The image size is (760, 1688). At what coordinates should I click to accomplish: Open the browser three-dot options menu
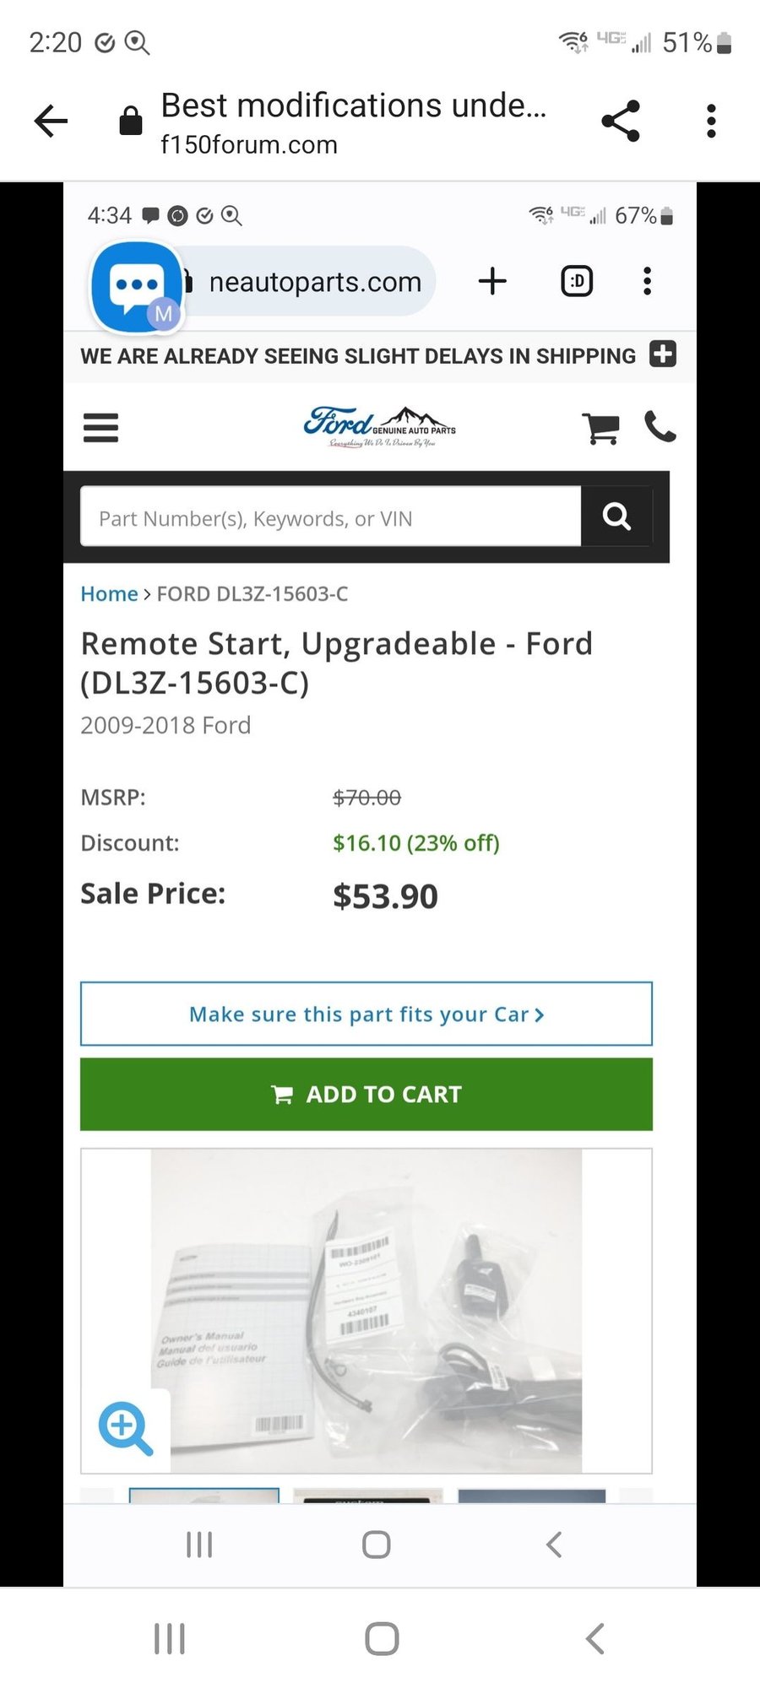coord(711,120)
